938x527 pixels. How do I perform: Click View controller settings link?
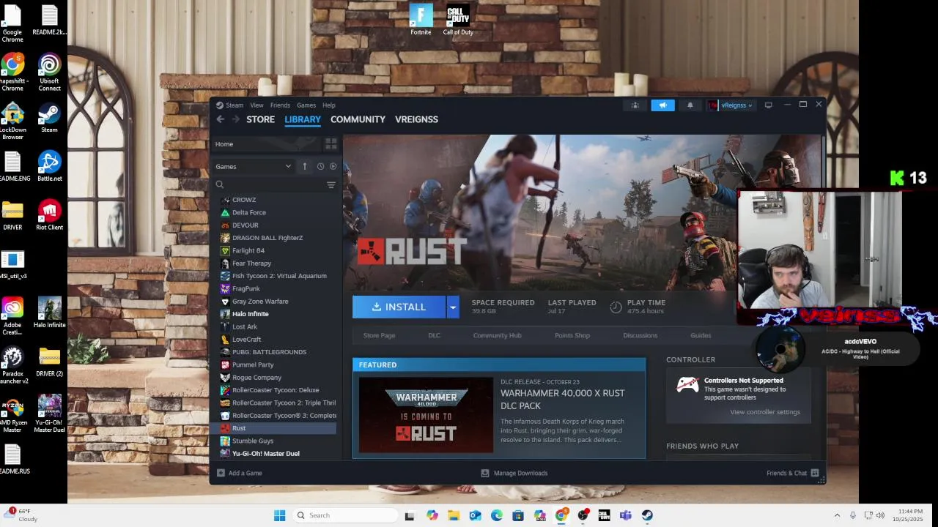[765, 412]
